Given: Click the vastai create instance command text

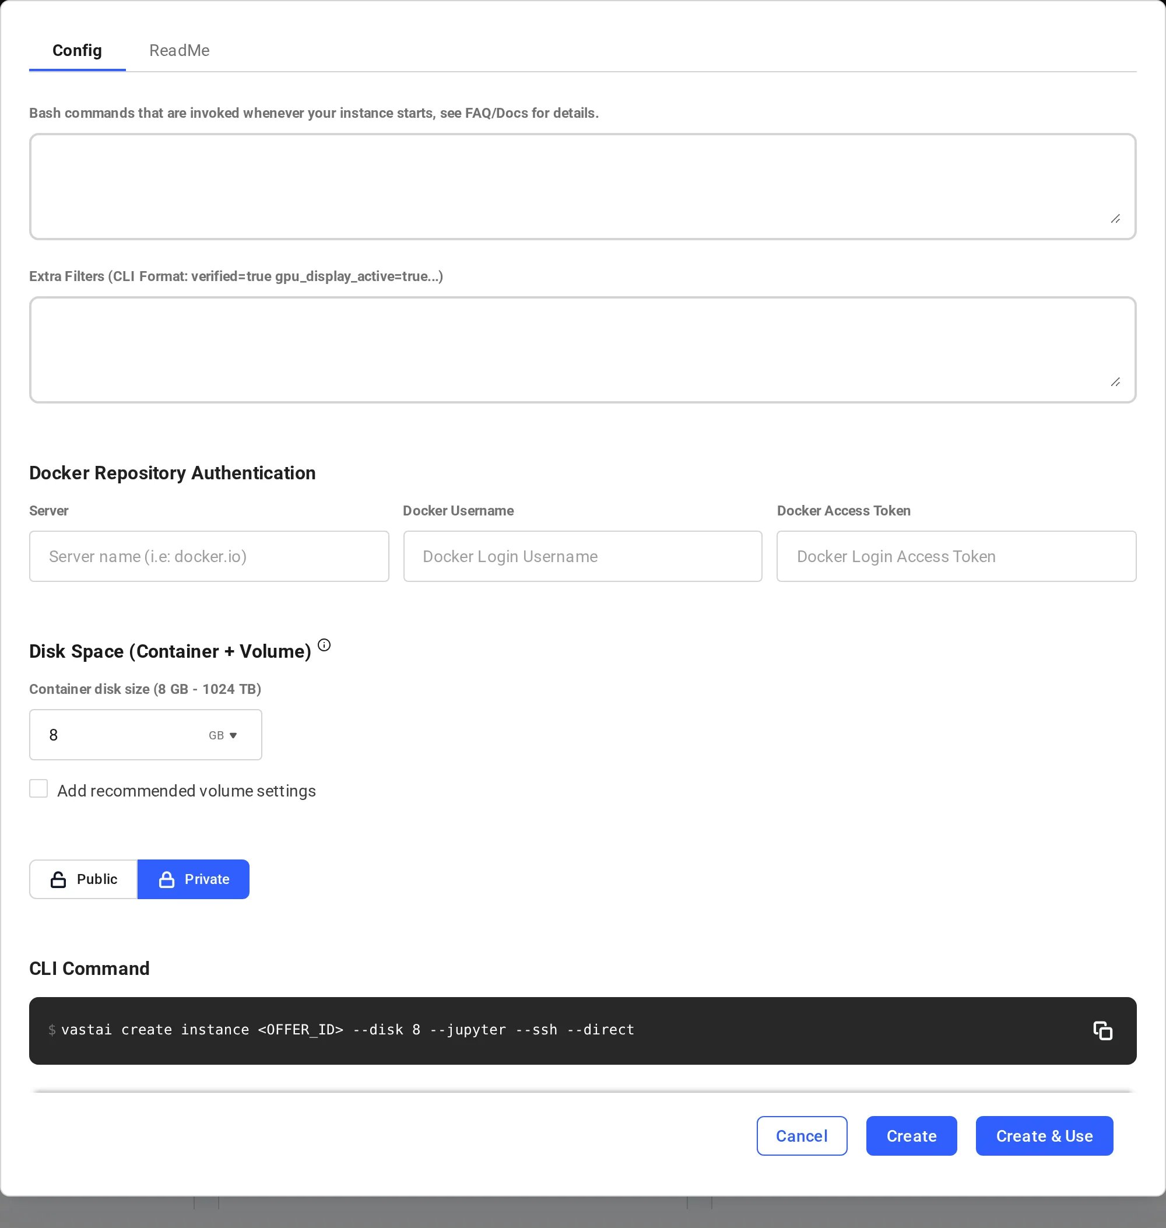Looking at the screenshot, I should pyautogui.click(x=347, y=1030).
